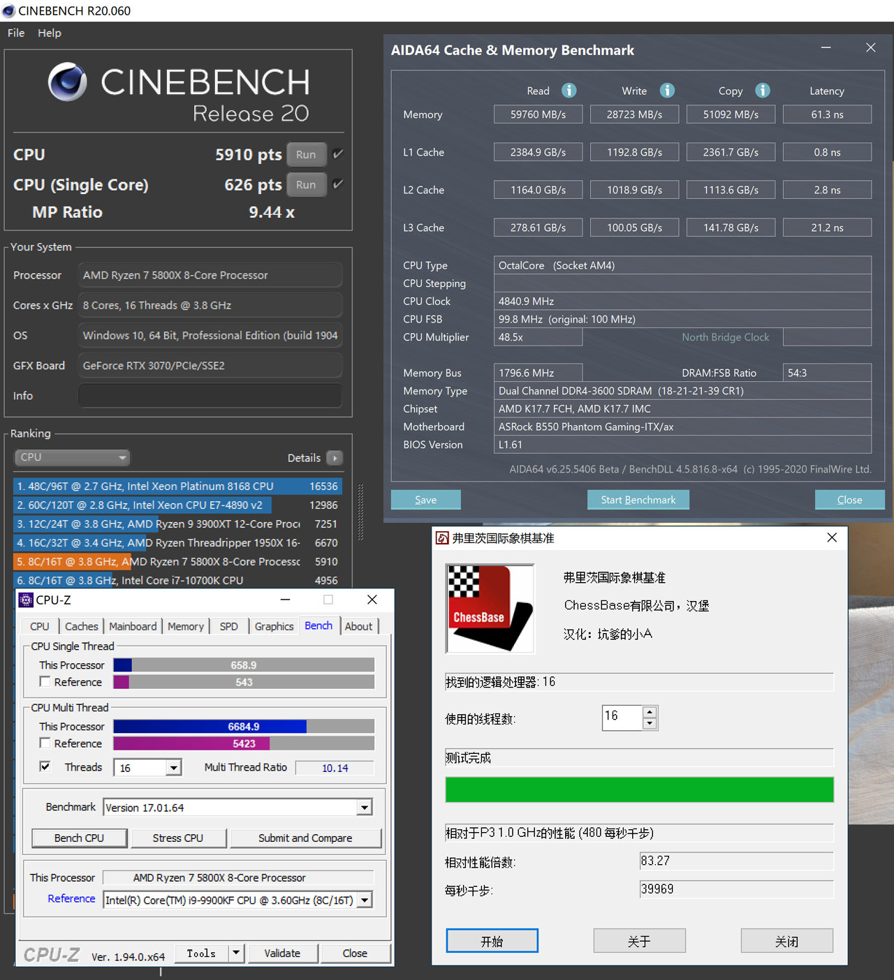894x980 pixels.
Task: Click the green progress bar in Fritz Chess
Action: [639, 789]
